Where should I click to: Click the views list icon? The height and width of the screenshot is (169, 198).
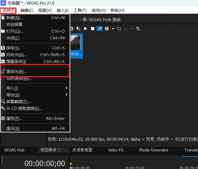pyautogui.click(x=107, y=29)
